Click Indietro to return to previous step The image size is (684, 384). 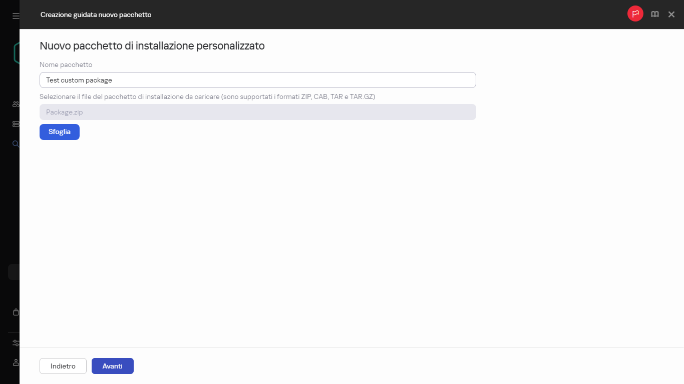coord(63,365)
